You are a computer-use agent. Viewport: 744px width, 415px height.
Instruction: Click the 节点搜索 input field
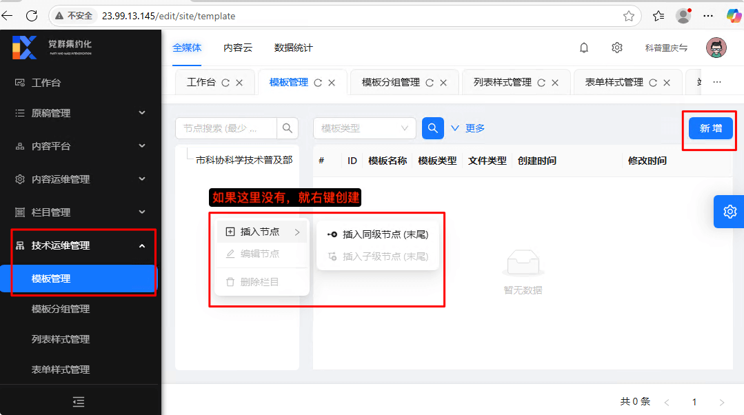tap(226, 128)
